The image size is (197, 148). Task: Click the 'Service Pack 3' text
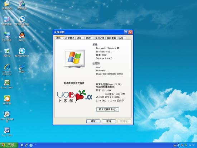[x=104, y=58]
